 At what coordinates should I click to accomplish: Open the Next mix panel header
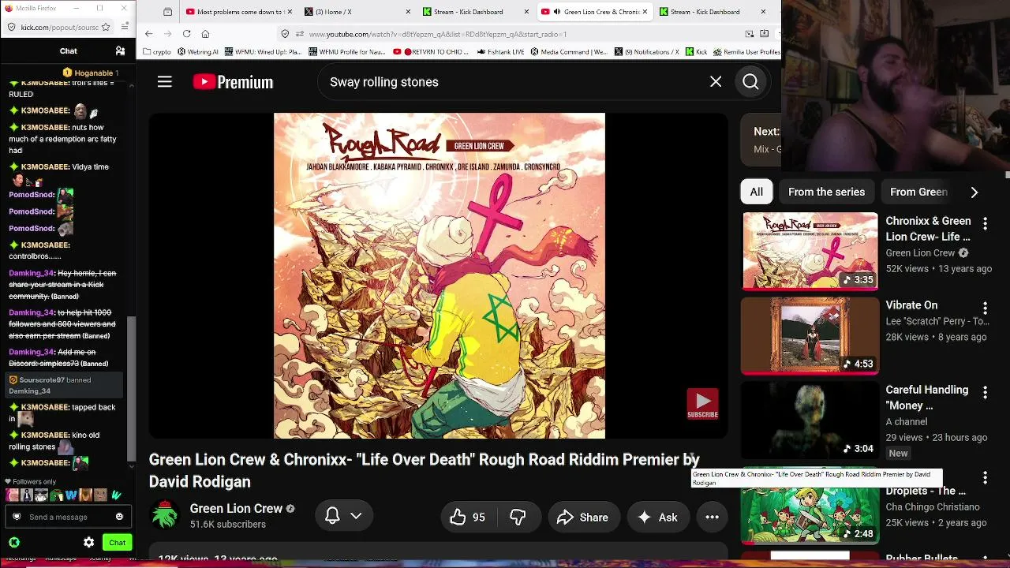(x=761, y=140)
